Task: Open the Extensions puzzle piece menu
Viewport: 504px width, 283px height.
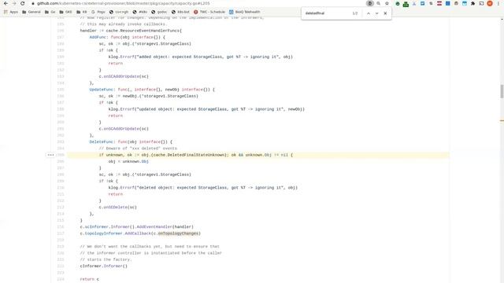Action: [x=472, y=3]
